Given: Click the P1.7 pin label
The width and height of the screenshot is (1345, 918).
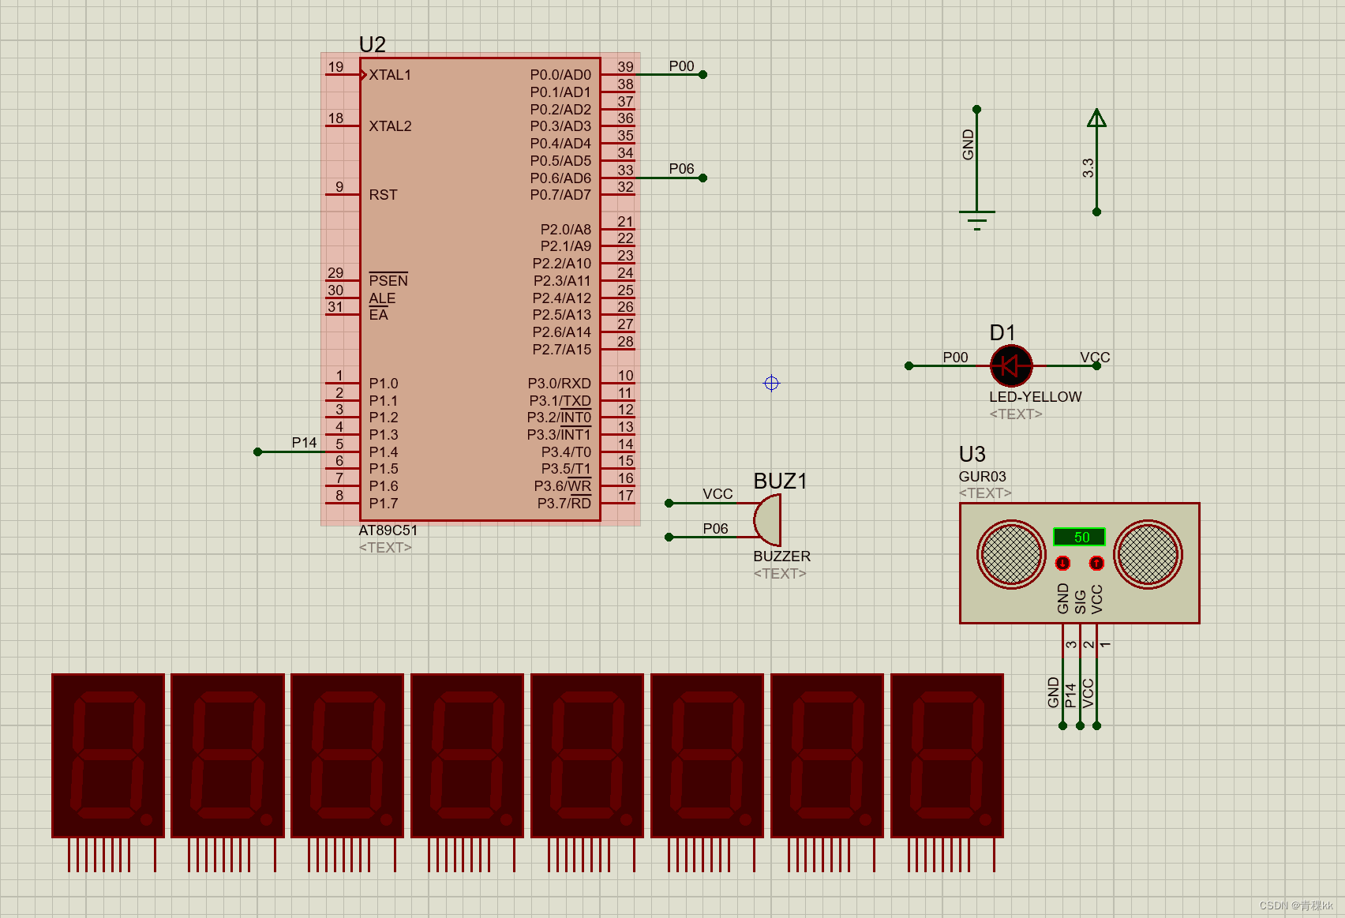Looking at the screenshot, I should 384,504.
